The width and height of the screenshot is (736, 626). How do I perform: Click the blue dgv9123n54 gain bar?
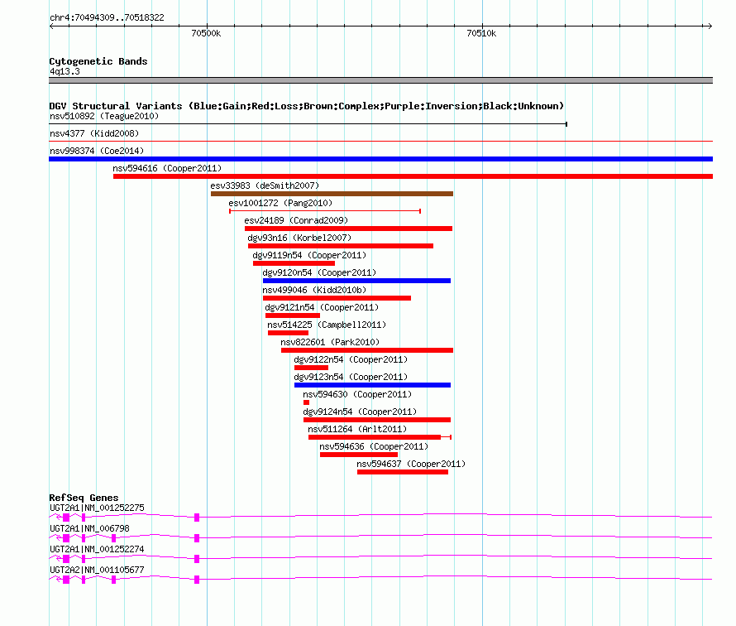pyautogui.click(x=372, y=385)
